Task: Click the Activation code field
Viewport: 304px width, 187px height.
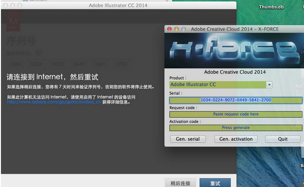Action: (236, 128)
